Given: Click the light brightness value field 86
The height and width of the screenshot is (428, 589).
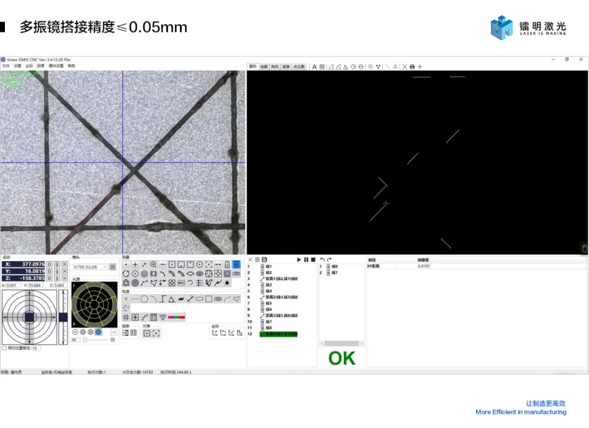Looking at the screenshot, I should 75,340.
